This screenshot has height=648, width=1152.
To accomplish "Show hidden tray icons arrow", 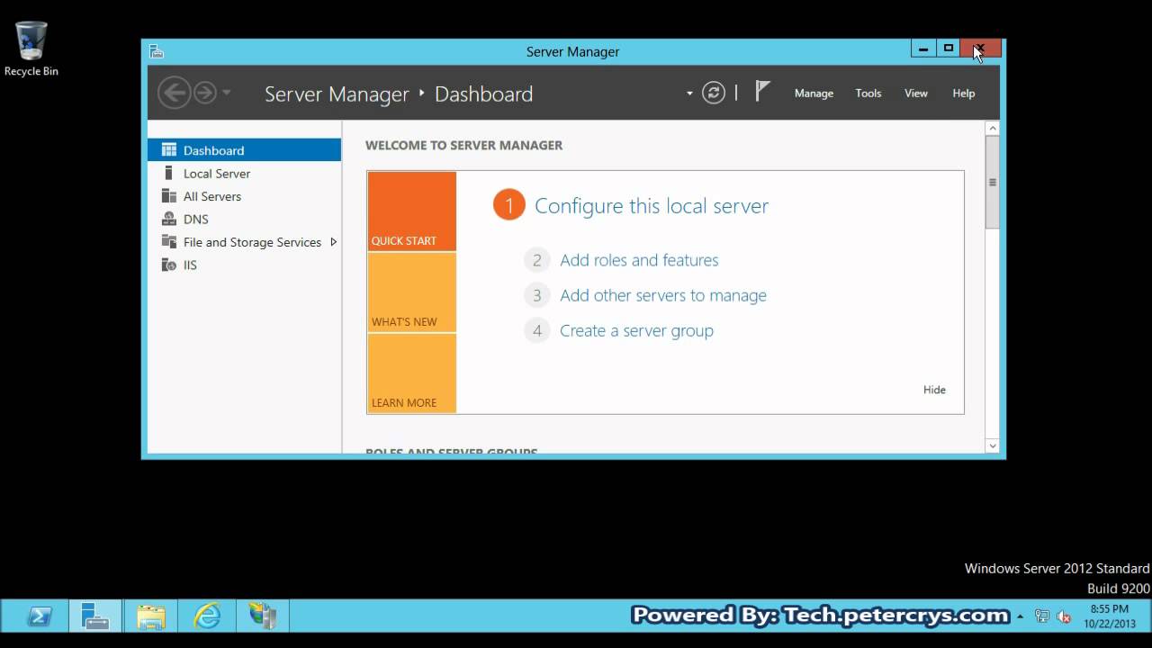I will (x=1020, y=616).
